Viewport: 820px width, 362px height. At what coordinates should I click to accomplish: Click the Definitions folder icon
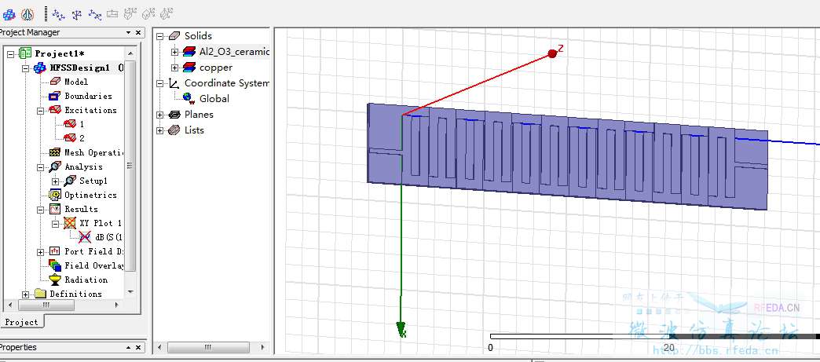pyautogui.click(x=40, y=294)
